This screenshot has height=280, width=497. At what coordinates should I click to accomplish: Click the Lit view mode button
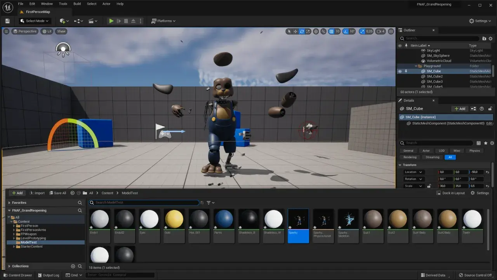pyautogui.click(x=47, y=31)
